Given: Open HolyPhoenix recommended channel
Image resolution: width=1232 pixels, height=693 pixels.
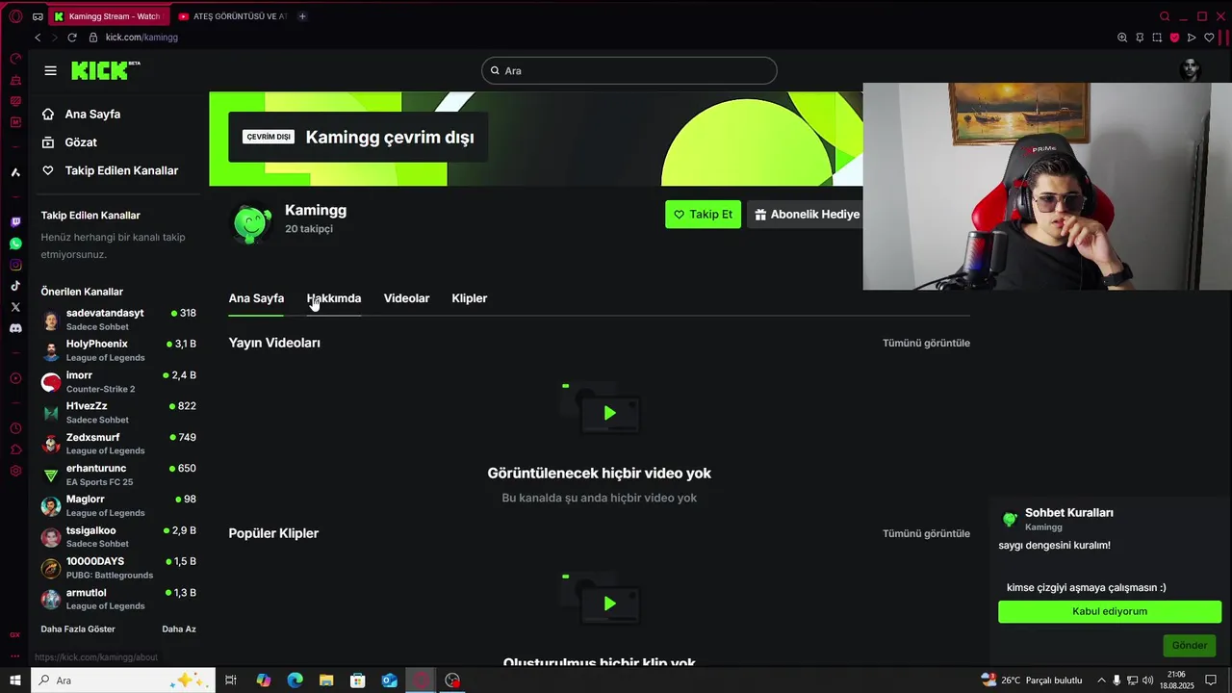Looking at the screenshot, I should (x=118, y=350).
